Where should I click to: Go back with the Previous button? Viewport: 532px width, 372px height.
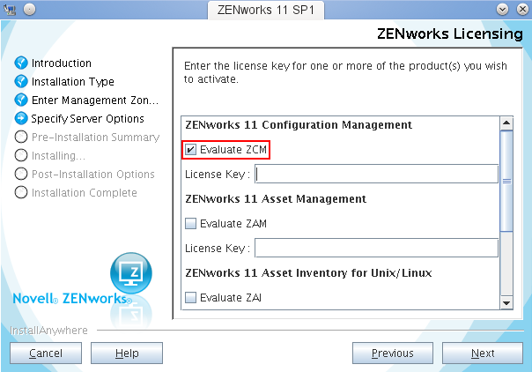pyautogui.click(x=392, y=353)
